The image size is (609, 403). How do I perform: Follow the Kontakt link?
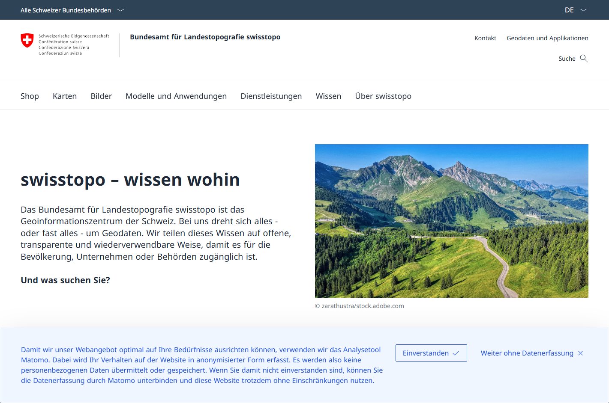click(485, 38)
